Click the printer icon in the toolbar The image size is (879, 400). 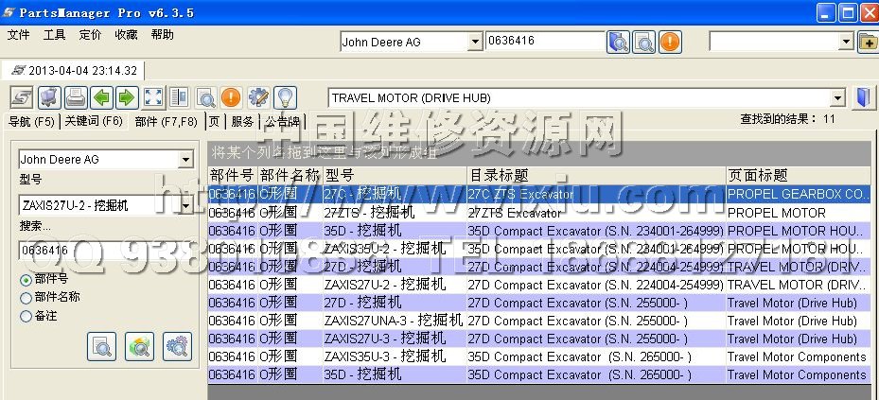(75, 97)
